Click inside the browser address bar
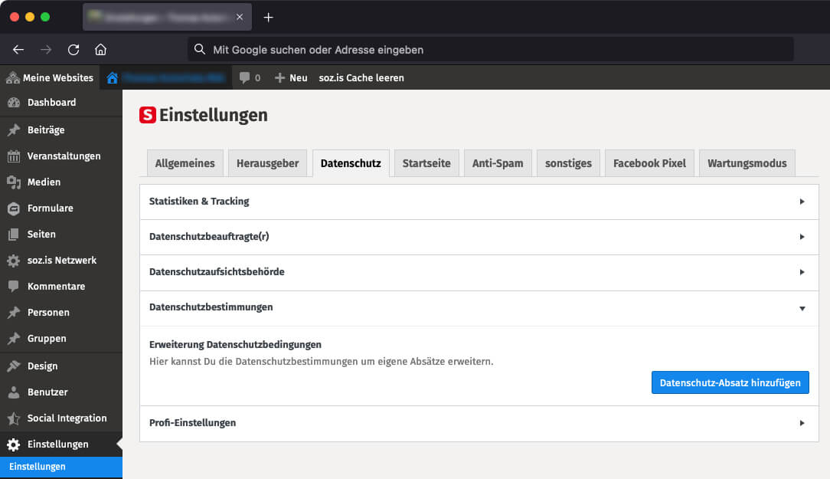830x479 pixels. 490,49
